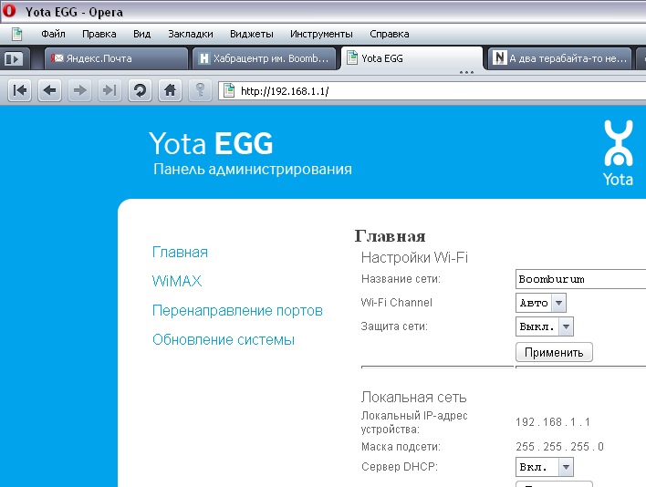This screenshot has width=646, height=487.
Task: Click the Панель администрирования subtitle
Action: [253, 170]
